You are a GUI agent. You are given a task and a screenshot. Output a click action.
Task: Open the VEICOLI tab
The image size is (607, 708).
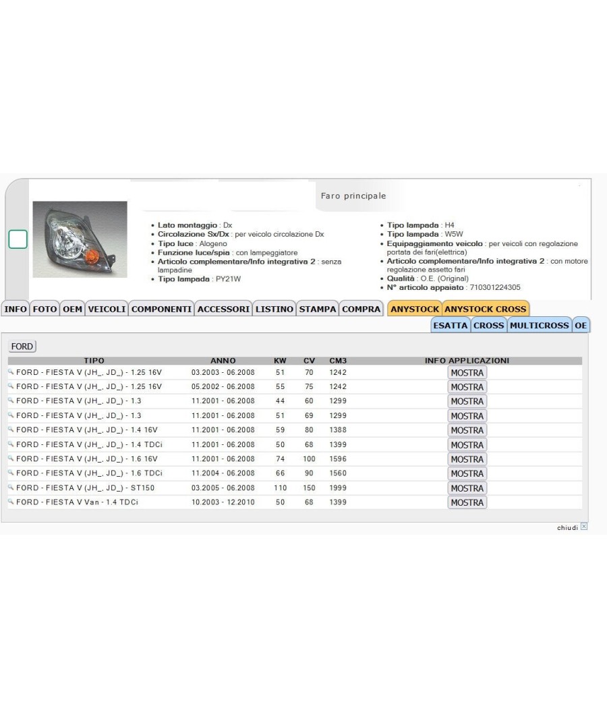tap(107, 309)
